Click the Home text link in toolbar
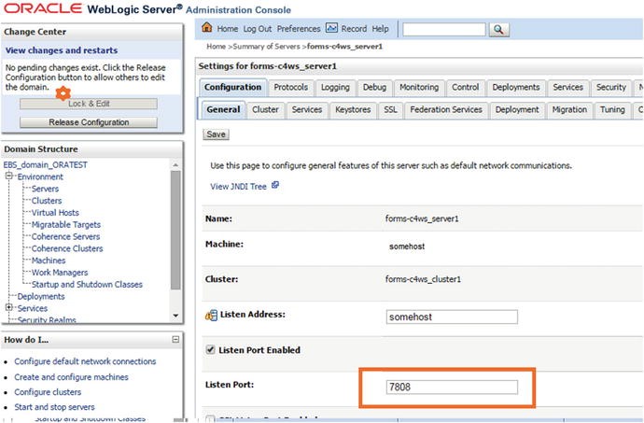This screenshot has height=423, width=644. click(x=228, y=29)
